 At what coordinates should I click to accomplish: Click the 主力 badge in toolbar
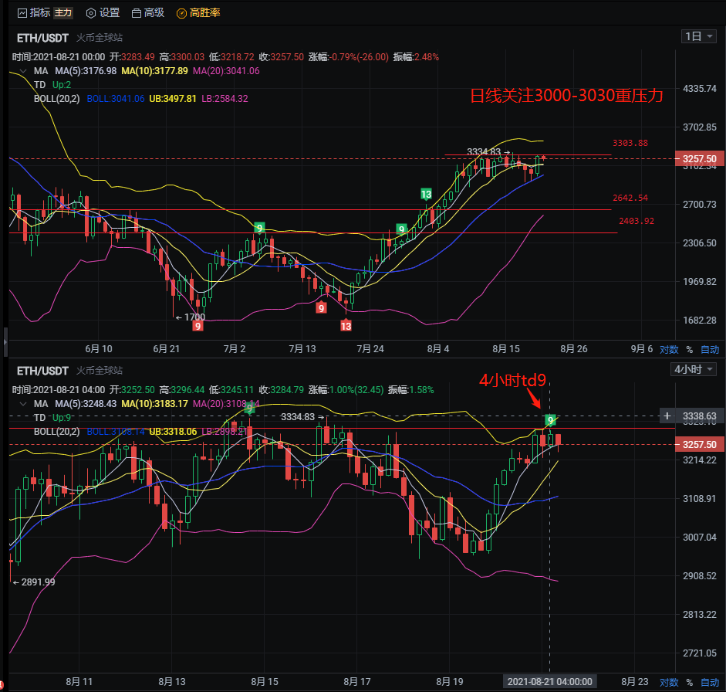tap(64, 13)
